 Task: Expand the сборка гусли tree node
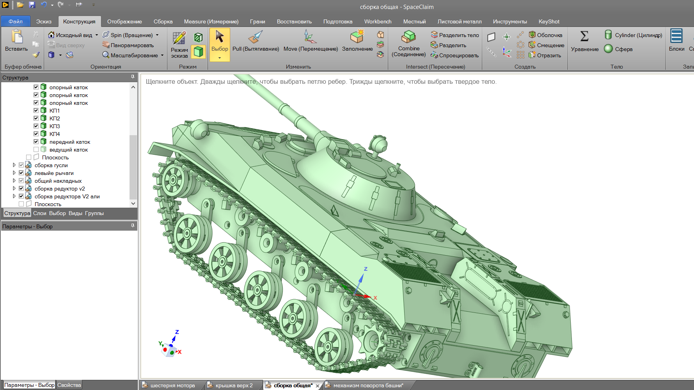[14, 165]
